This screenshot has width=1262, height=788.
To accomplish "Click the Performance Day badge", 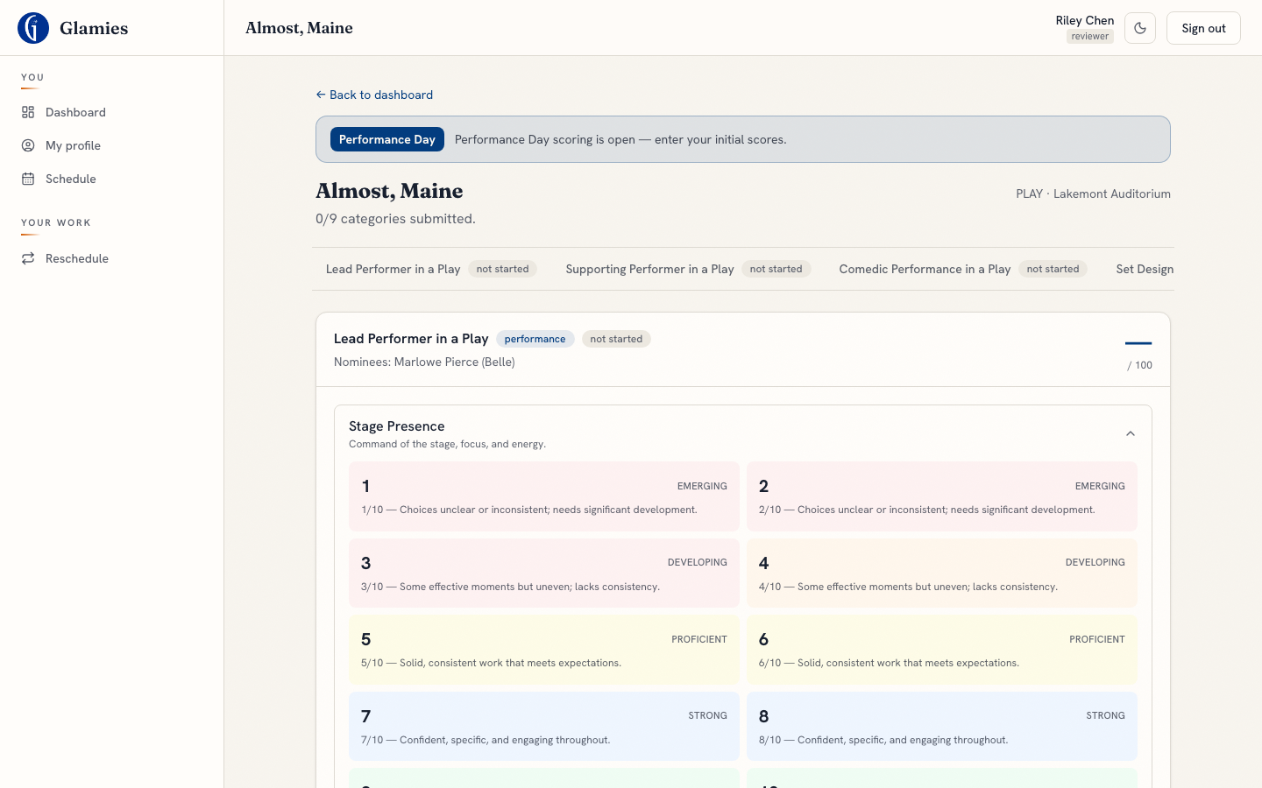I will 387,139.
